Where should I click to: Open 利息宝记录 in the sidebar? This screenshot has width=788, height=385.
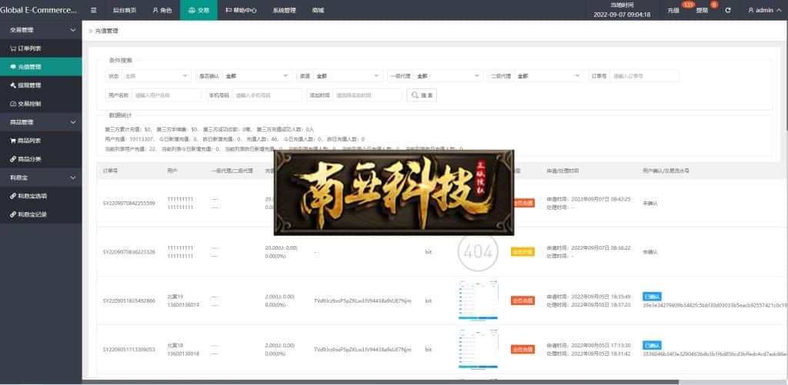click(x=41, y=214)
